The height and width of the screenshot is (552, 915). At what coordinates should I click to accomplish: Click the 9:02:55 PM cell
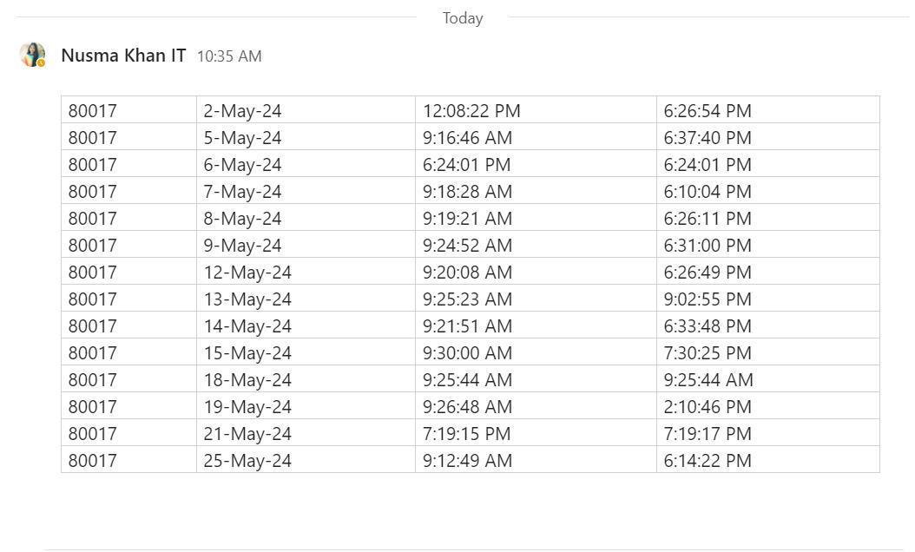[x=768, y=298]
